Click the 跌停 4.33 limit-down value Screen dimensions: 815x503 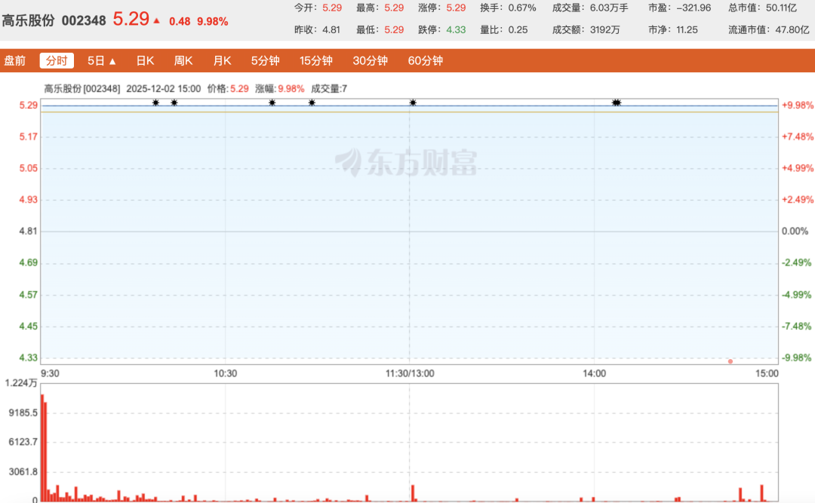pos(456,29)
